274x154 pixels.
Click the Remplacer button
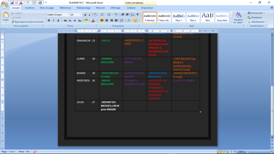[x=255, y=17]
